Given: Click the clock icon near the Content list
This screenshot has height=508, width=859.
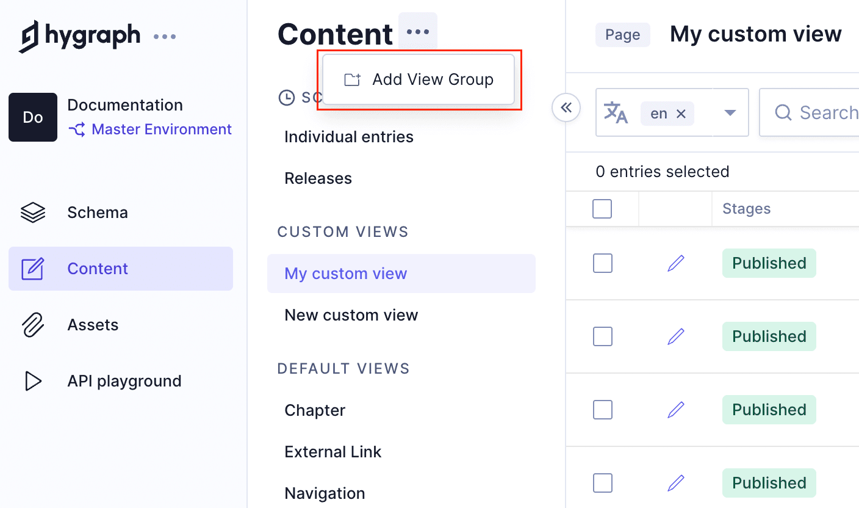Looking at the screenshot, I should pos(287,98).
